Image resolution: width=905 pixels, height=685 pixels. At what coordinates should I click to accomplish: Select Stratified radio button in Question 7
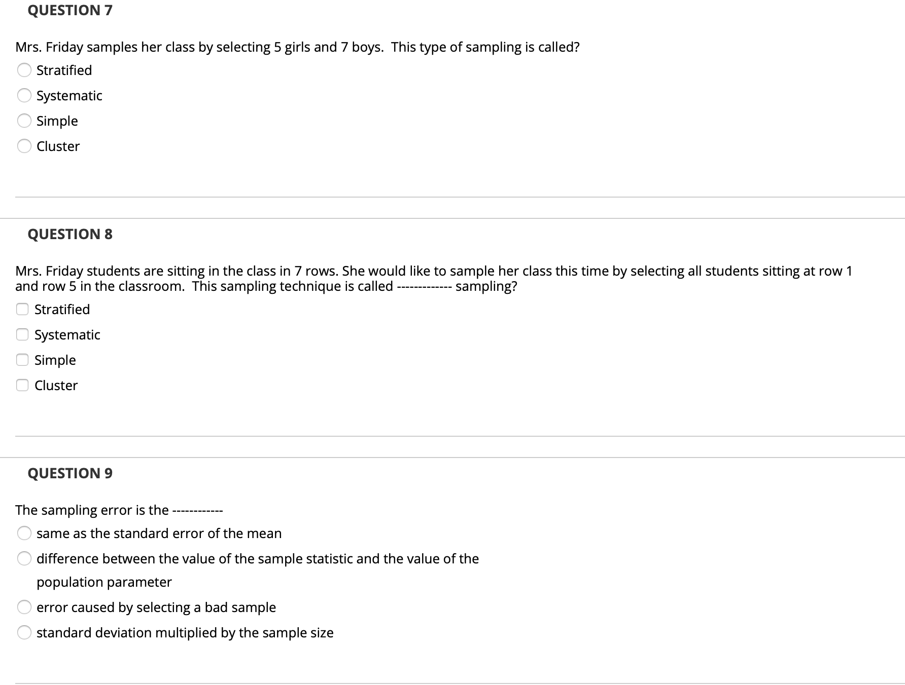pyautogui.click(x=24, y=70)
